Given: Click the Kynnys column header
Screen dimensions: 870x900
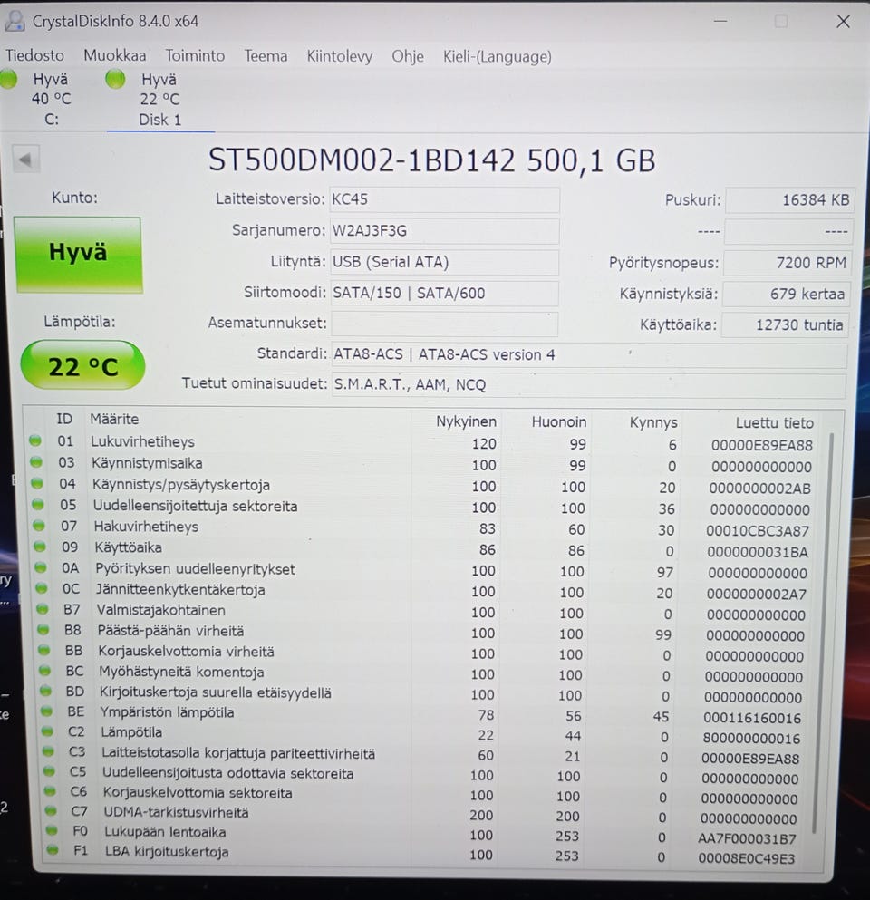Looking at the screenshot, I should [x=653, y=422].
